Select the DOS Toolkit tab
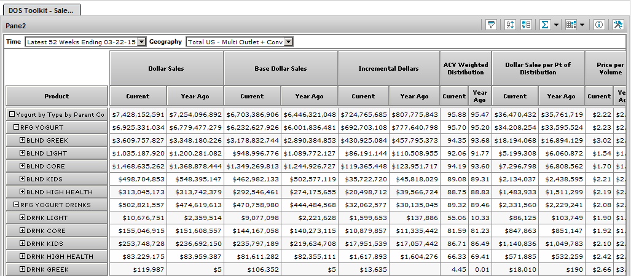Viewport: 631px width, 276px height. tap(41, 10)
